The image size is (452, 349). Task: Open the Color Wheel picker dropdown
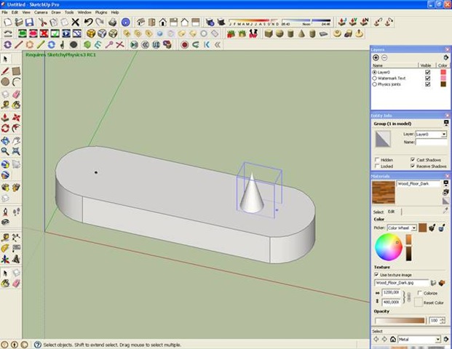(414, 228)
